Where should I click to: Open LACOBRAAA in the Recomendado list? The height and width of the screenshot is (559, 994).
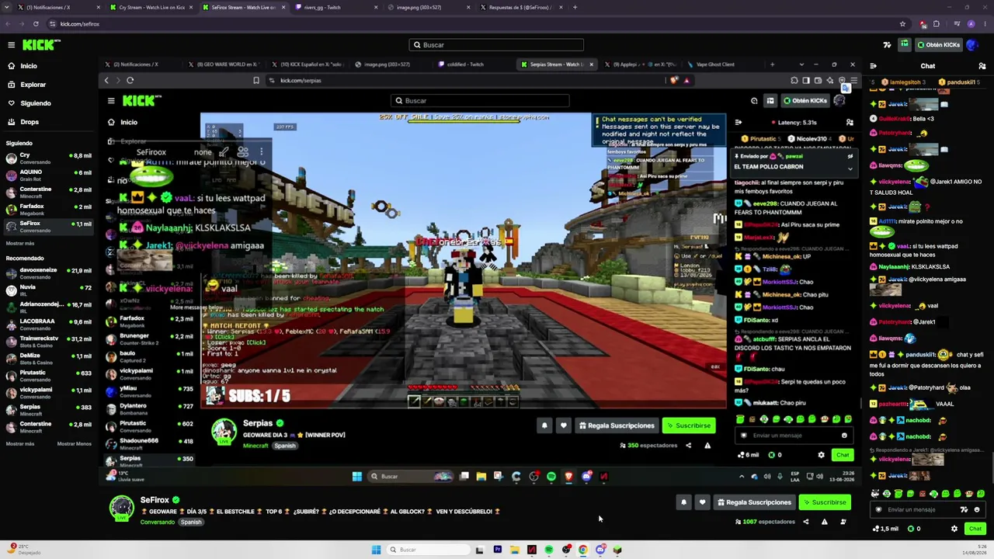coord(49,325)
